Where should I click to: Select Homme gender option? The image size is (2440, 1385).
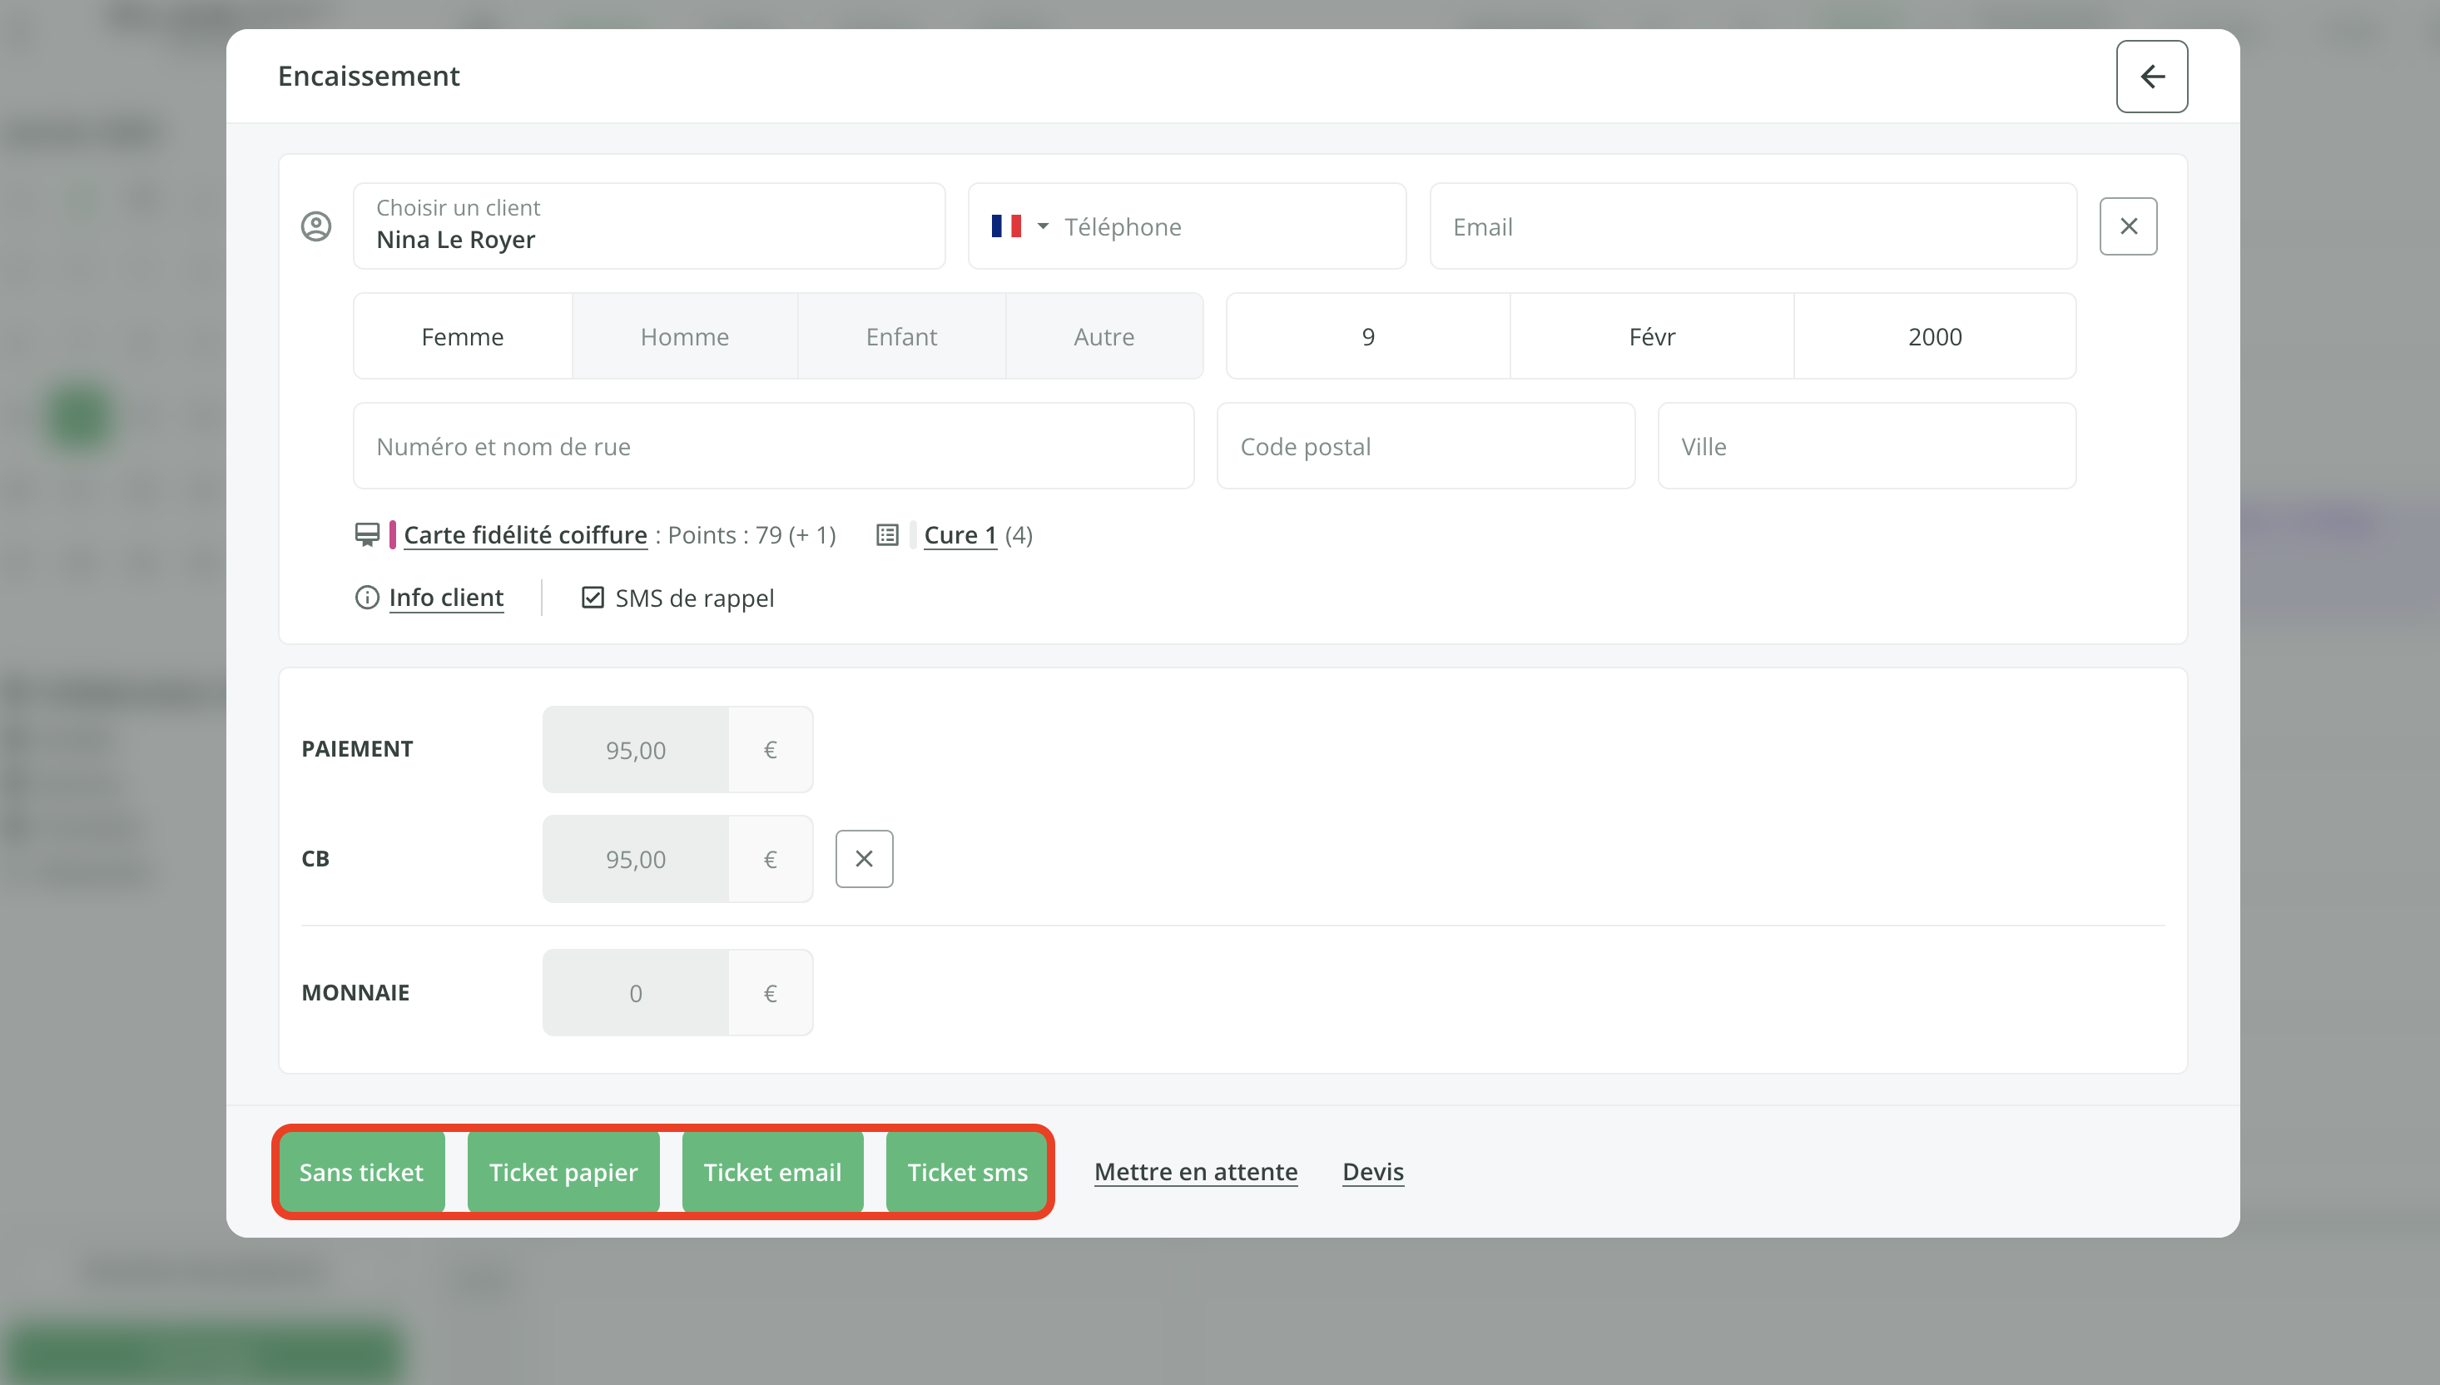tap(685, 337)
